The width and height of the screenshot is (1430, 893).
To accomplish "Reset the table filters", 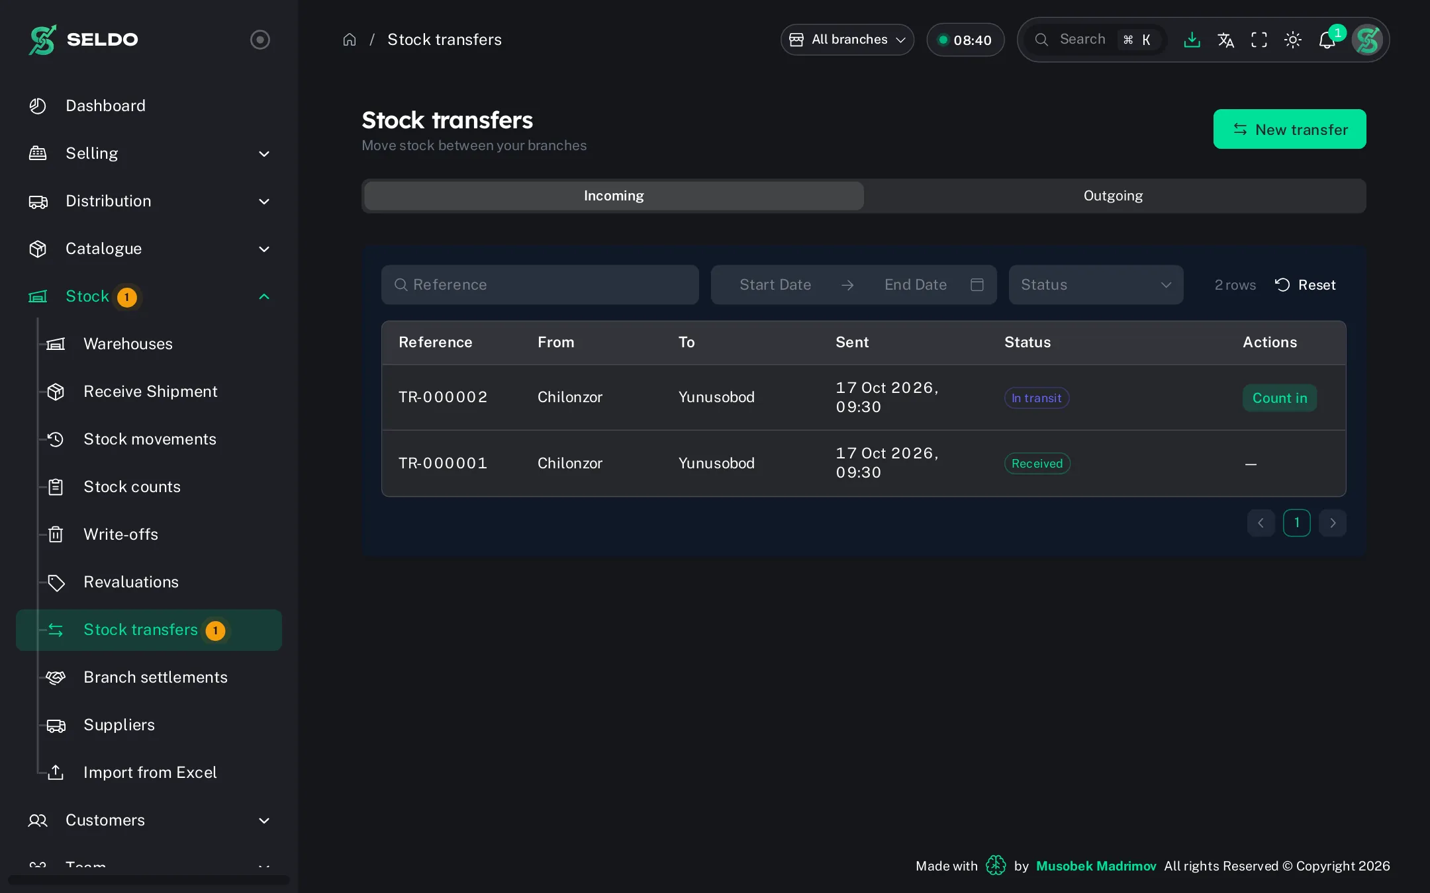I will click(x=1306, y=285).
